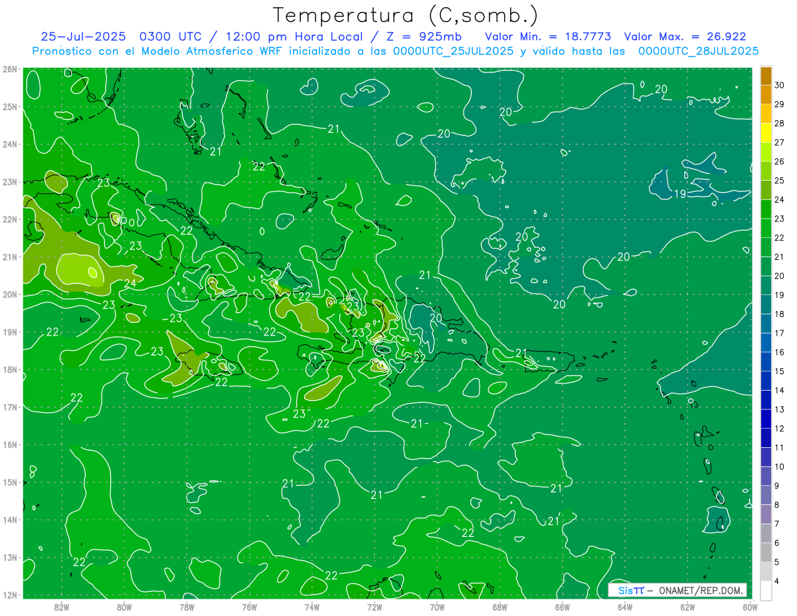Screen dimensions: 797x616
Task: Click the 72W longitude axis label
Action: tap(375, 607)
